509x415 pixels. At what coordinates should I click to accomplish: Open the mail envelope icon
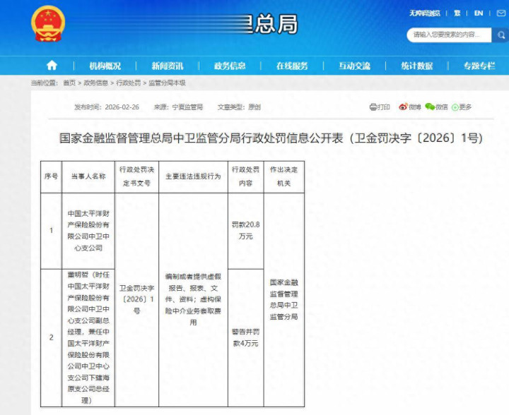pos(499,13)
